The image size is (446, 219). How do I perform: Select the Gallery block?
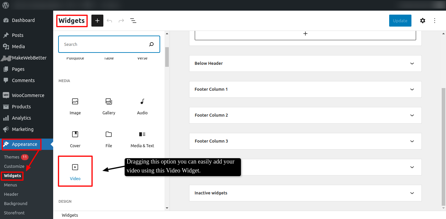(x=109, y=105)
